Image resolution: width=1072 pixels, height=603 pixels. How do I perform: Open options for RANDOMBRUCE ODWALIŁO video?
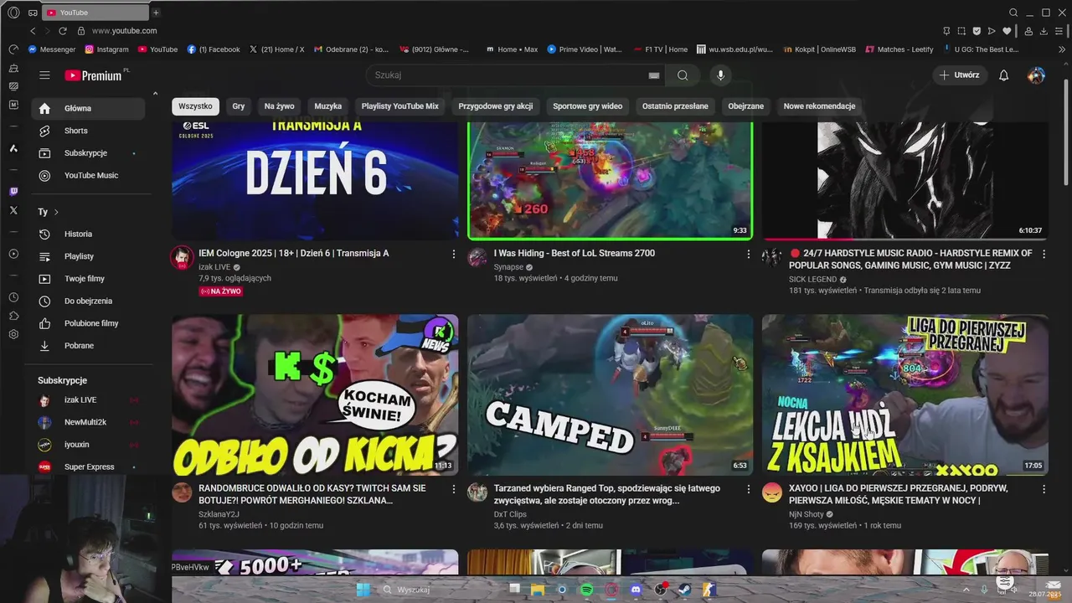tap(454, 488)
